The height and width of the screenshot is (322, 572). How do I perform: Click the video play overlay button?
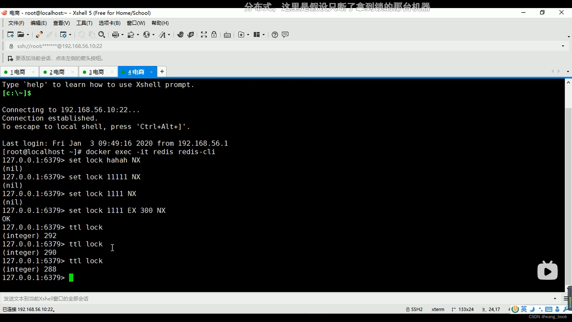click(x=548, y=271)
